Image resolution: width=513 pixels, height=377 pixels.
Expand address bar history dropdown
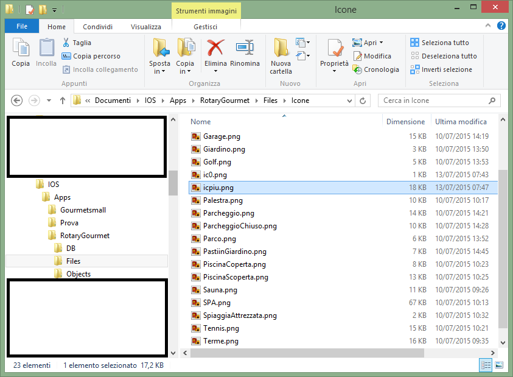[x=349, y=101]
